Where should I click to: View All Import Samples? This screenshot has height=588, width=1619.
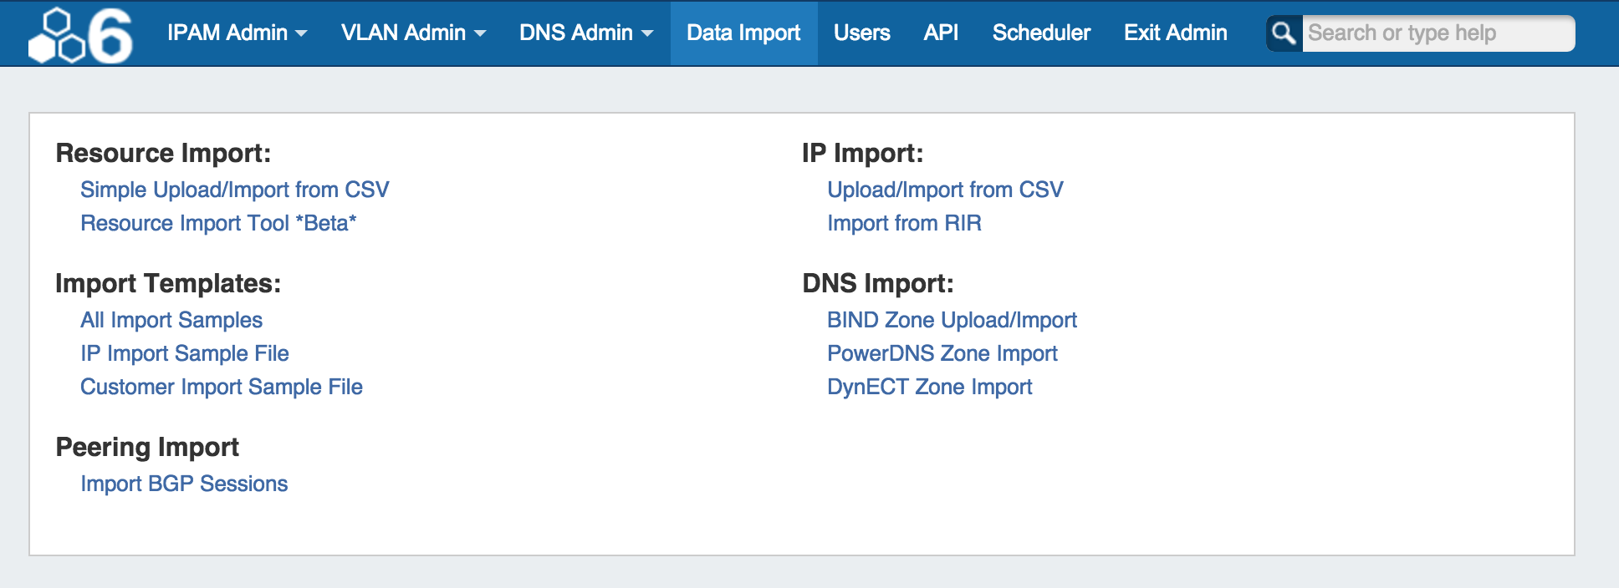pyautogui.click(x=171, y=320)
